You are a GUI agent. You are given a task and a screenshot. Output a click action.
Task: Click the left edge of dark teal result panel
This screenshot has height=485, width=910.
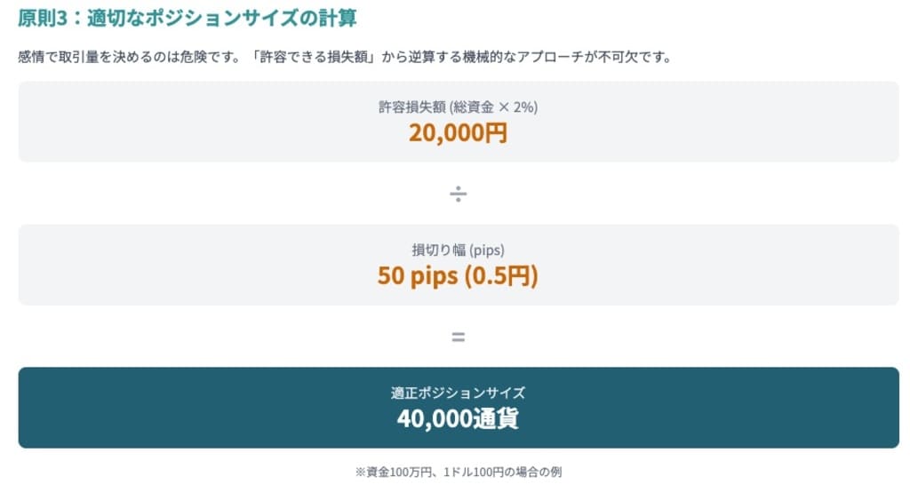(23, 407)
